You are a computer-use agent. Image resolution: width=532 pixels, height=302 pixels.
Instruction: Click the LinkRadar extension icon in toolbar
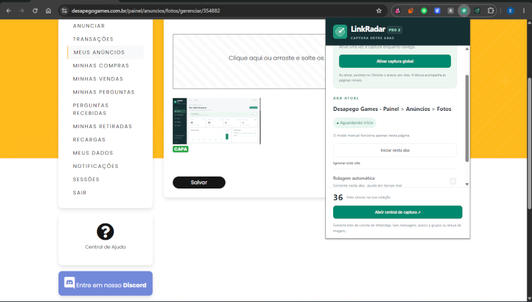click(464, 11)
